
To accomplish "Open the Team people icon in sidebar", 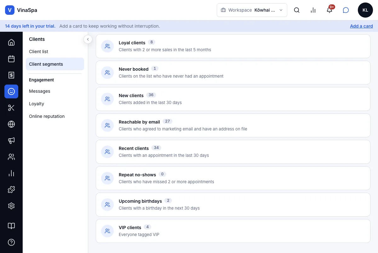I will coord(11,157).
